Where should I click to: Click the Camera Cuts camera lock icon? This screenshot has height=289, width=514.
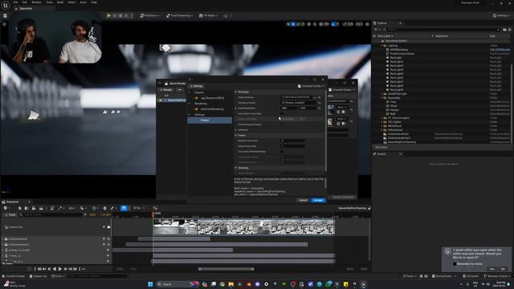tap(109, 226)
